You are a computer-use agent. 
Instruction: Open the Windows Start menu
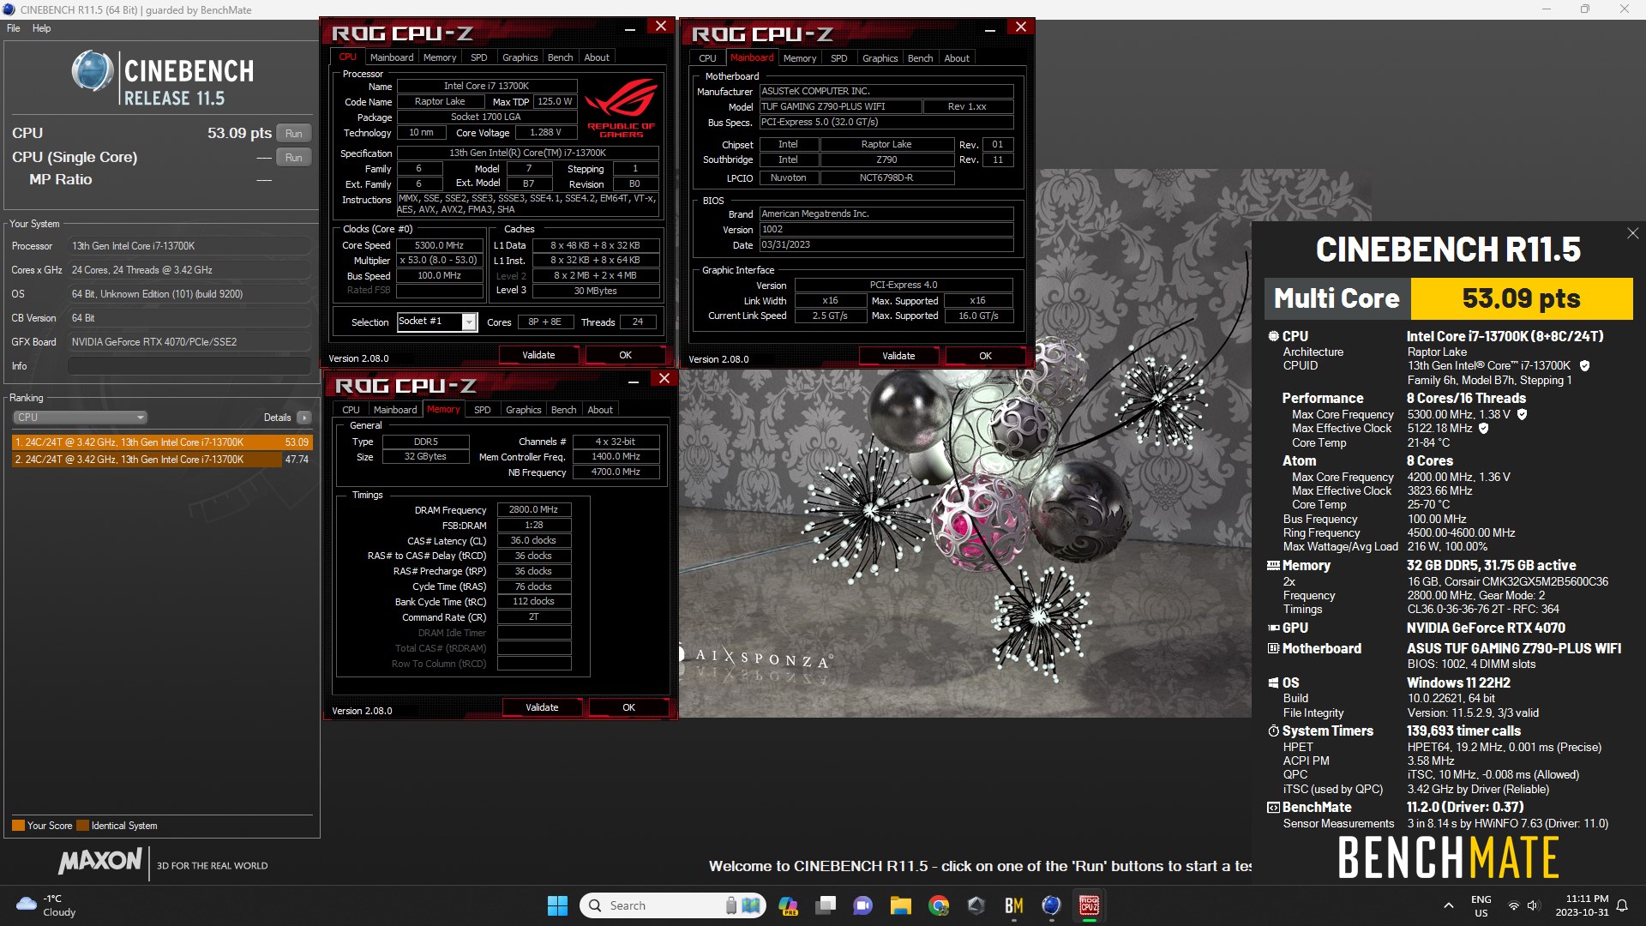[x=557, y=905]
